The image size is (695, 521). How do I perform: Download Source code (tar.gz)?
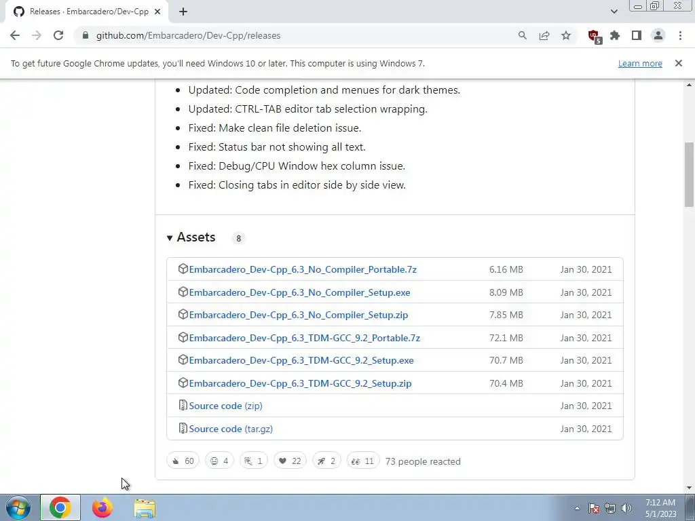(231, 429)
